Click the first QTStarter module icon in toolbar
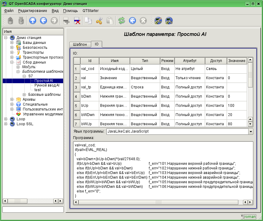The height and width of the screenshot is (221, 263). (158, 21)
